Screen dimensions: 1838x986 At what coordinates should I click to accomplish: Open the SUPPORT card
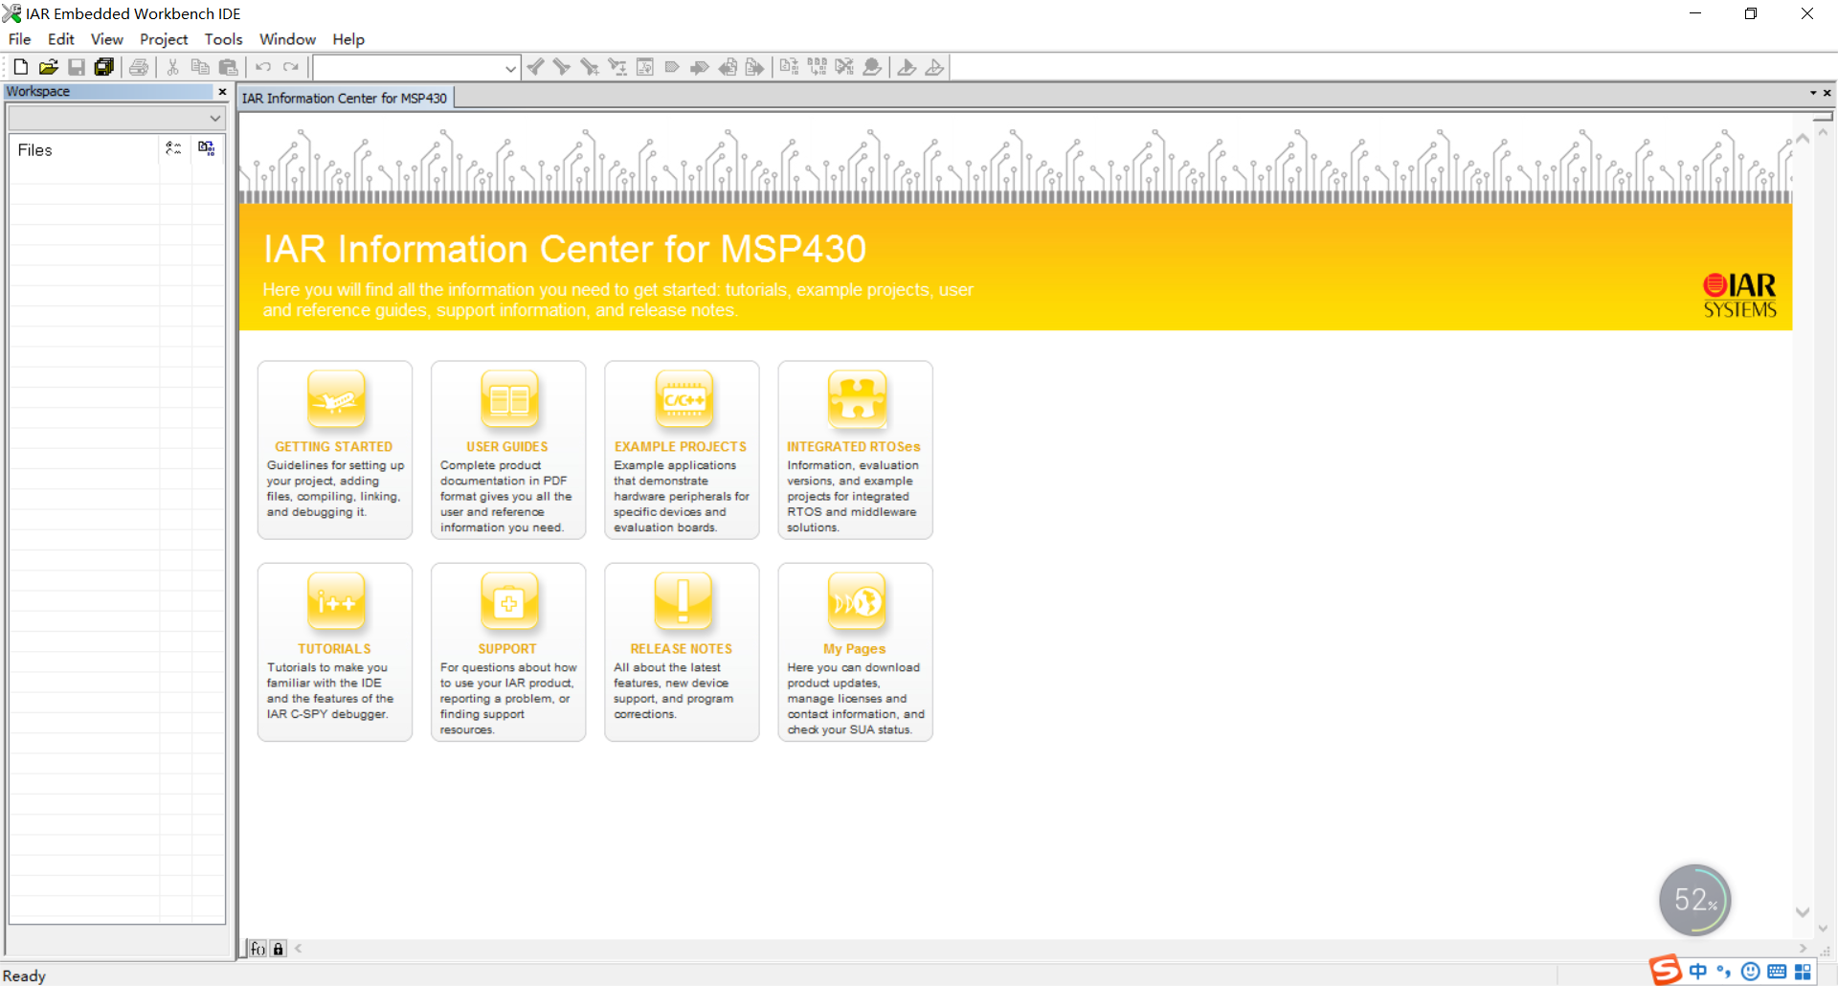pyautogui.click(x=508, y=652)
